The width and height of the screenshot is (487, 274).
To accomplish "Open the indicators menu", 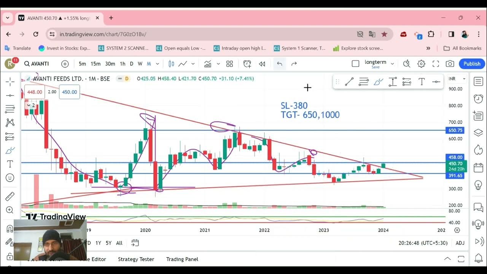I will [x=208, y=64].
